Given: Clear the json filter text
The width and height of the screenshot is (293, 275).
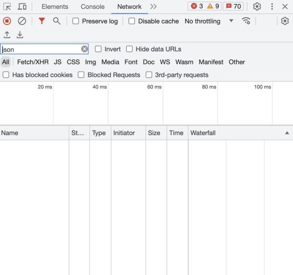Looking at the screenshot, I should click(84, 49).
